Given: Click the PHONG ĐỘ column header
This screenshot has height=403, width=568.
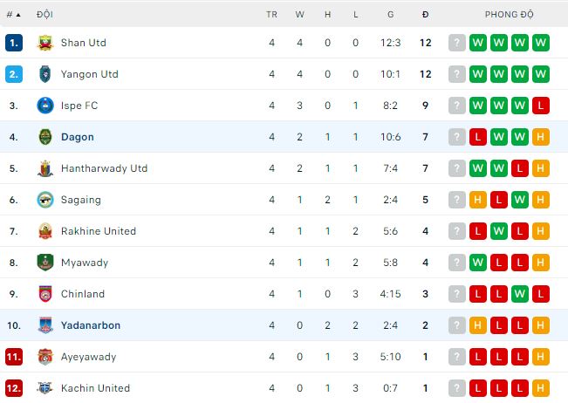Looking at the screenshot, I should [x=509, y=15].
